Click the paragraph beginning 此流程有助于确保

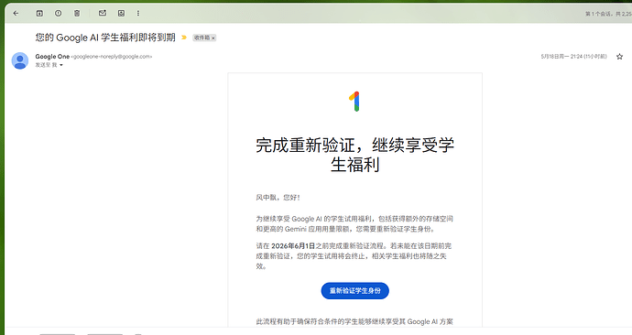[354, 321]
